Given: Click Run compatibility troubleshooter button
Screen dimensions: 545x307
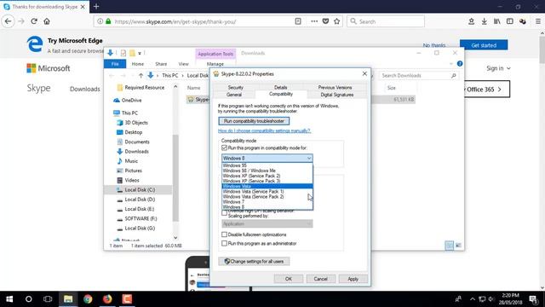Looking at the screenshot, I should coord(254,121).
